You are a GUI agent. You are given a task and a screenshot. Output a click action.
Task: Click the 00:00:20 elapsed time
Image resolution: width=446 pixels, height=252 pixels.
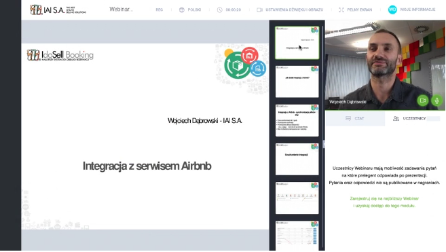(x=234, y=10)
